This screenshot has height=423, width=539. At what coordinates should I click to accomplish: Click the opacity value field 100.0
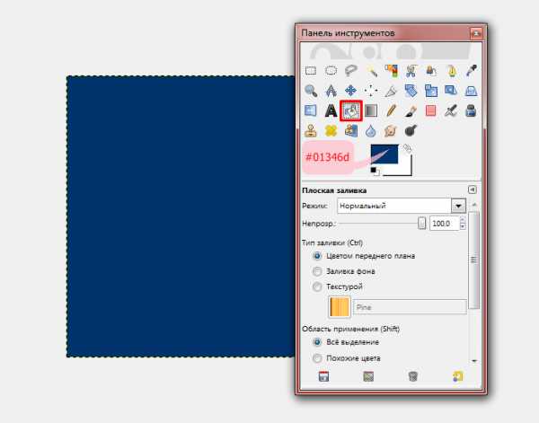pos(445,224)
